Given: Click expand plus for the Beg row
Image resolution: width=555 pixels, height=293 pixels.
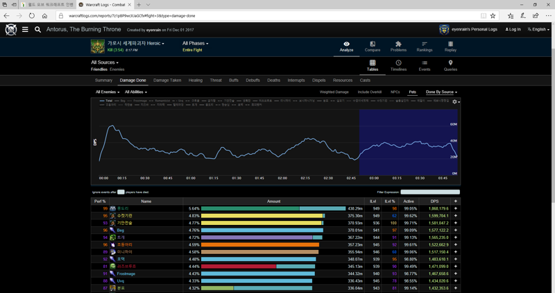Looking at the screenshot, I should point(456,231).
